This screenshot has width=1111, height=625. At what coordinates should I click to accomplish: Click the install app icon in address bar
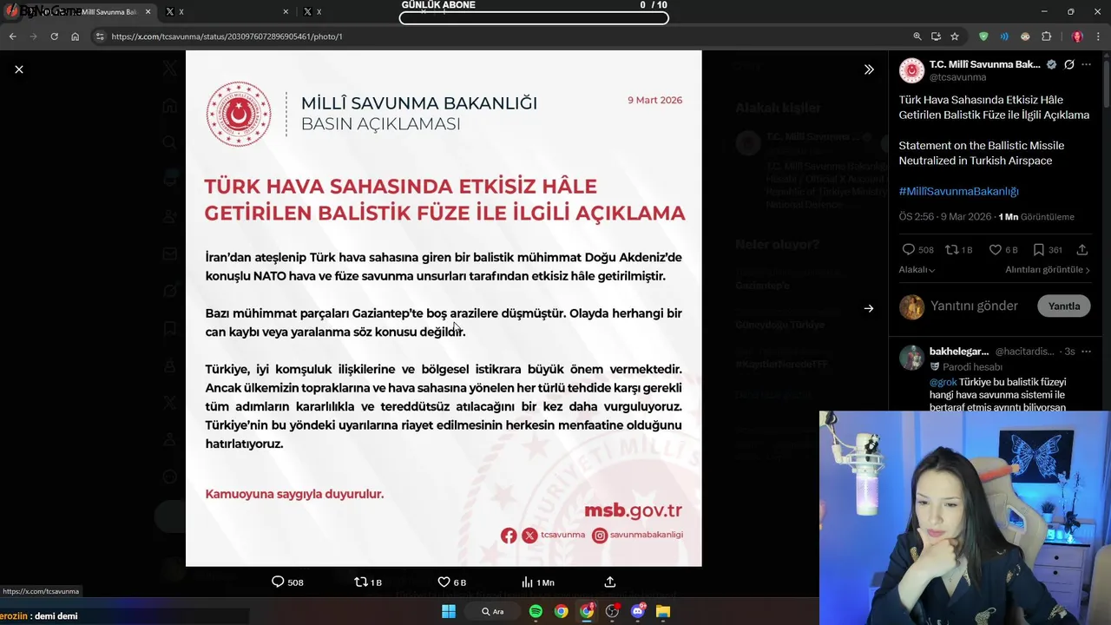936,36
